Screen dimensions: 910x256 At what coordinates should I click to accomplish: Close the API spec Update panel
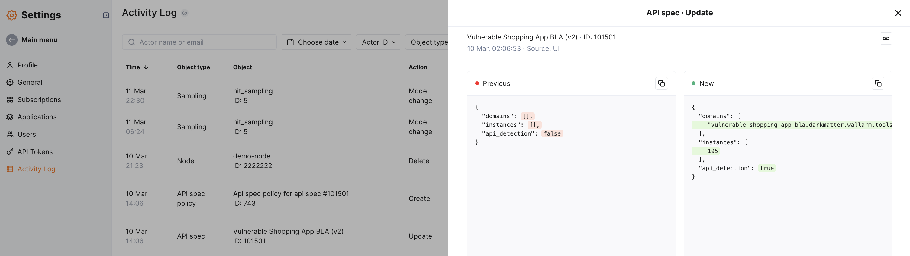point(898,13)
